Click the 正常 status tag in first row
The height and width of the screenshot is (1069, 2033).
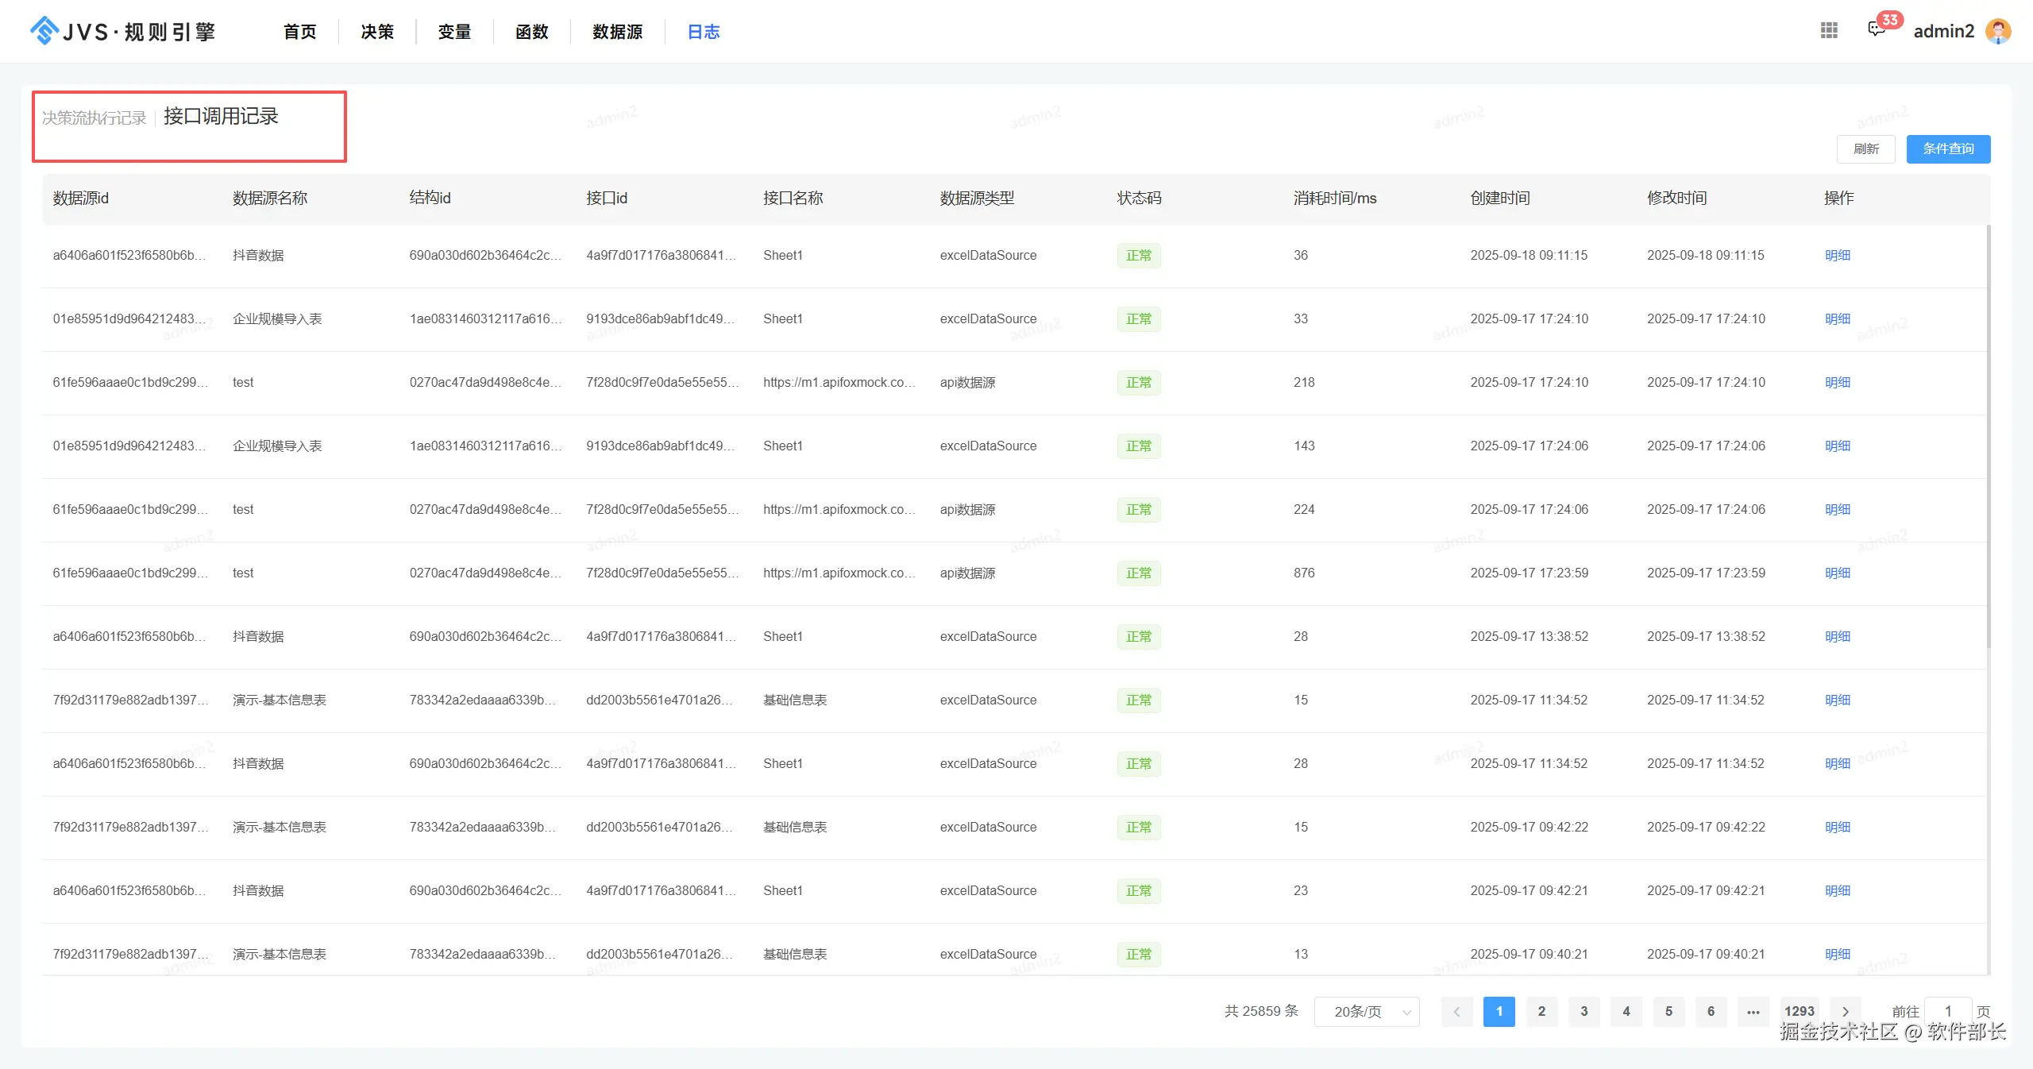tap(1138, 255)
